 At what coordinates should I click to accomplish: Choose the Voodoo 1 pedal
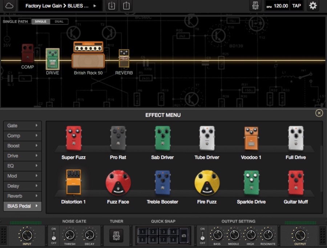point(251,138)
